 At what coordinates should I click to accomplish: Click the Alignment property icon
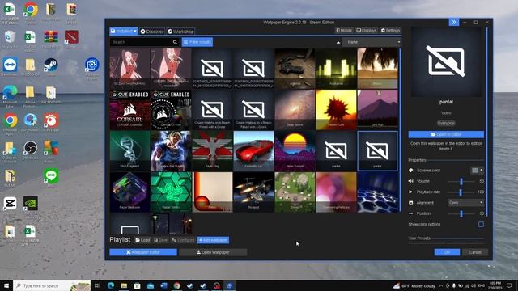pyautogui.click(x=410, y=203)
